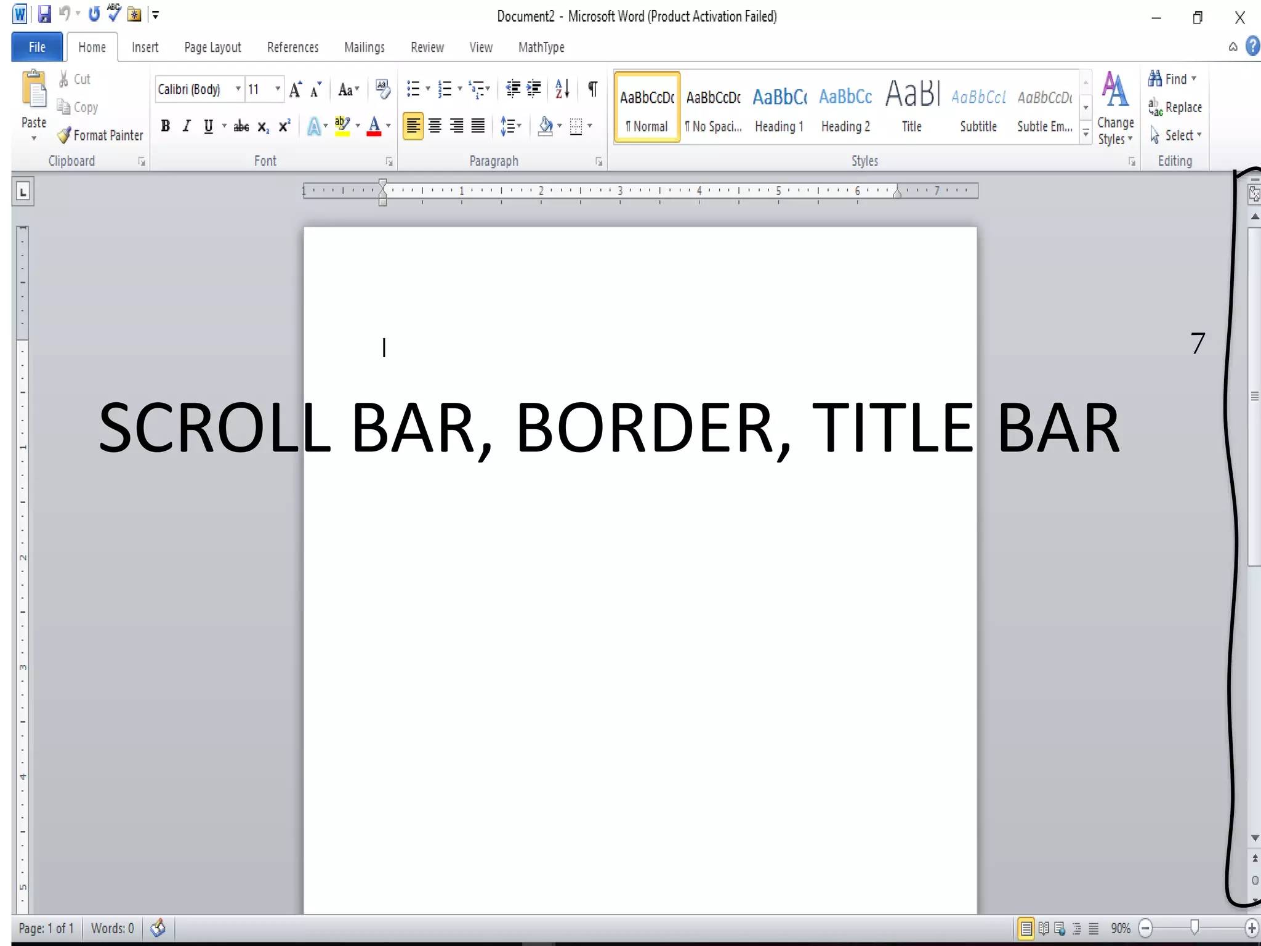Viewport: 1261px width, 946px height.
Task: Toggle Superscript formatting
Action: point(284,126)
